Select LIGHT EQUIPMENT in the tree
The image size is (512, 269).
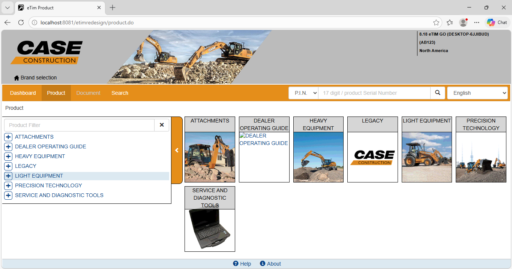click(x=39, y=176)
